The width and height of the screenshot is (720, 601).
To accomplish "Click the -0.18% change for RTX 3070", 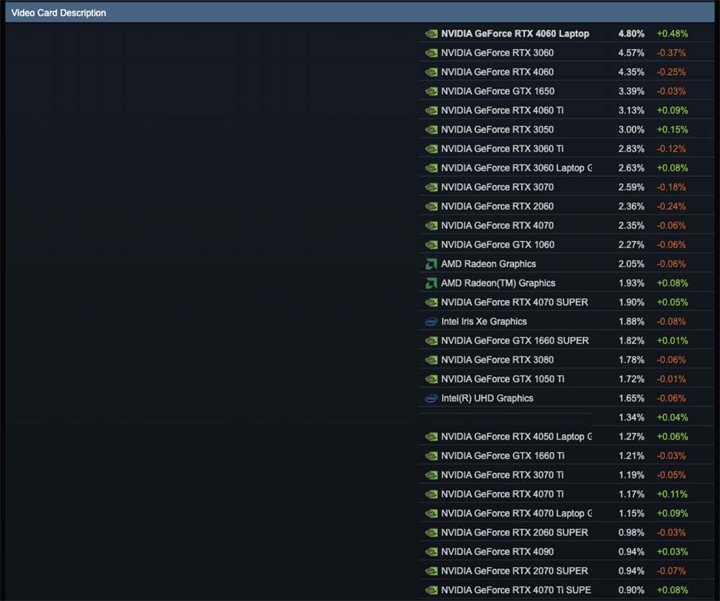I will click(671, 187).
